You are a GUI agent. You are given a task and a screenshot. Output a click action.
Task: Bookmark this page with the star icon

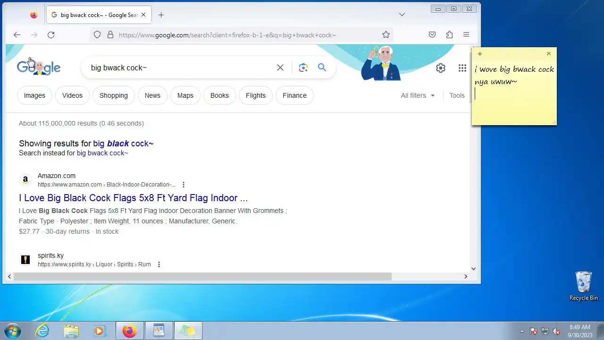pyautogui.click(x=386, y=34)
